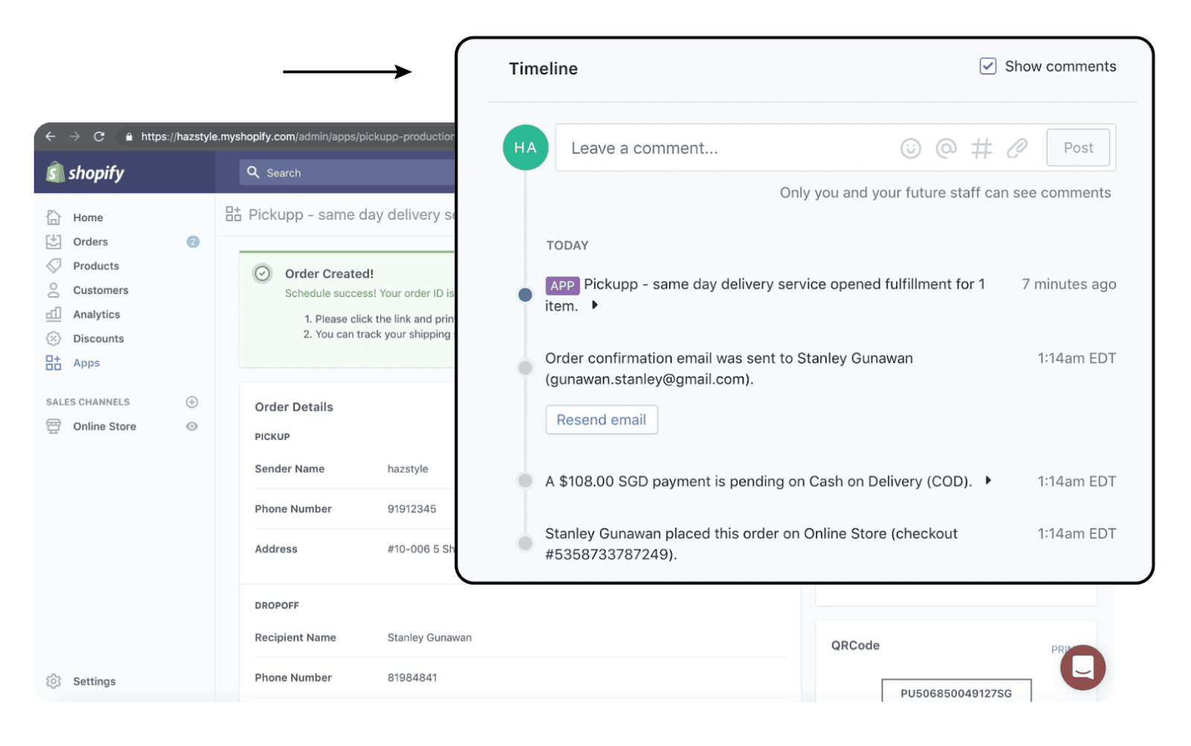Click the Discounts badge icon
This screenshot has height=746, width=1191.
54,339
